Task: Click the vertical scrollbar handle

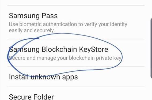Action: 151,48
